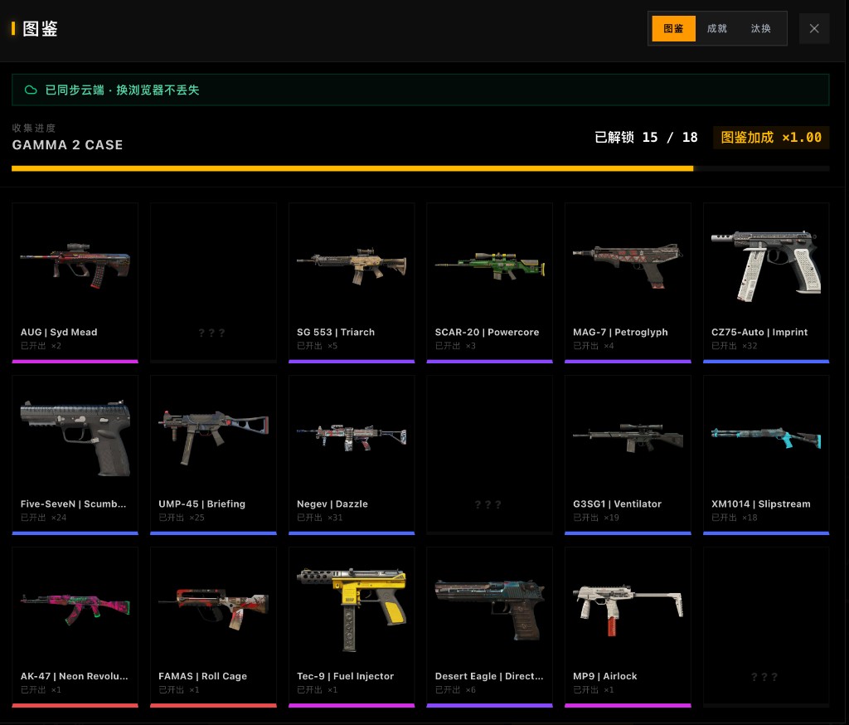Select the MAG-7 Petroglyph weapon image
The height and width of the screenshot is (725, 849).
click(628, 266)
